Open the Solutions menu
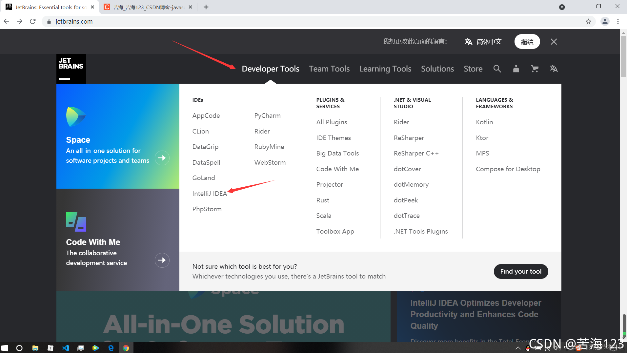Viewport: 627px width, 353px height. [x=437, y=69]
